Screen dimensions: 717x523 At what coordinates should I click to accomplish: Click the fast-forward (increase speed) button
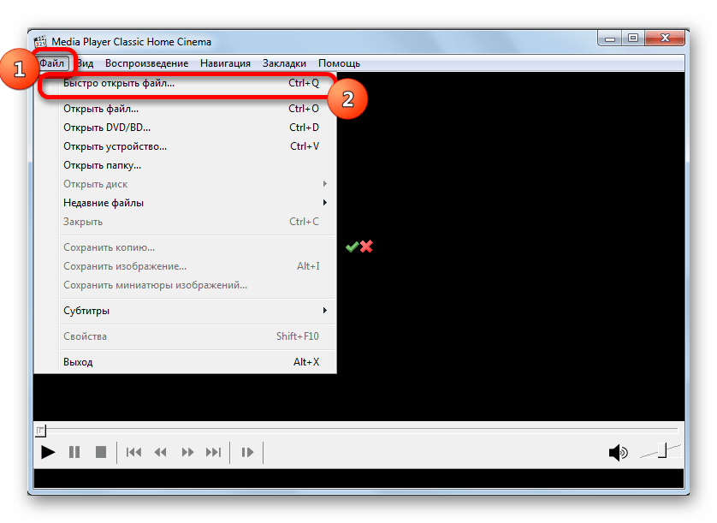coord(187,453)
